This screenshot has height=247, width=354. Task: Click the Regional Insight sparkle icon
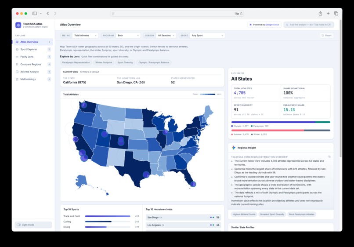click(x=234, y=148)
